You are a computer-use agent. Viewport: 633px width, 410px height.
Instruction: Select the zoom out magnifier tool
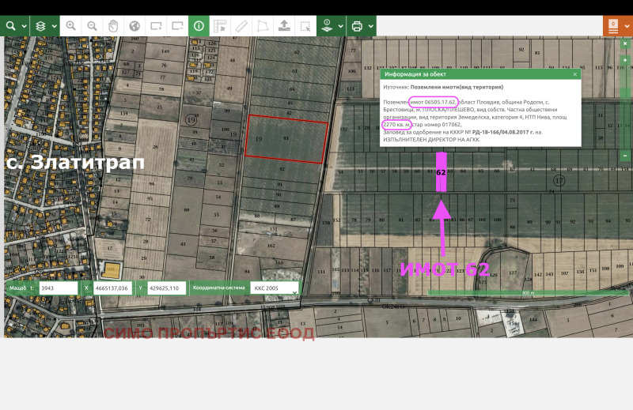(93, 25)
